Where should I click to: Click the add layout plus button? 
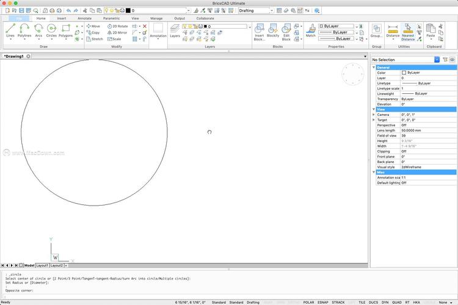pos(66,265)
